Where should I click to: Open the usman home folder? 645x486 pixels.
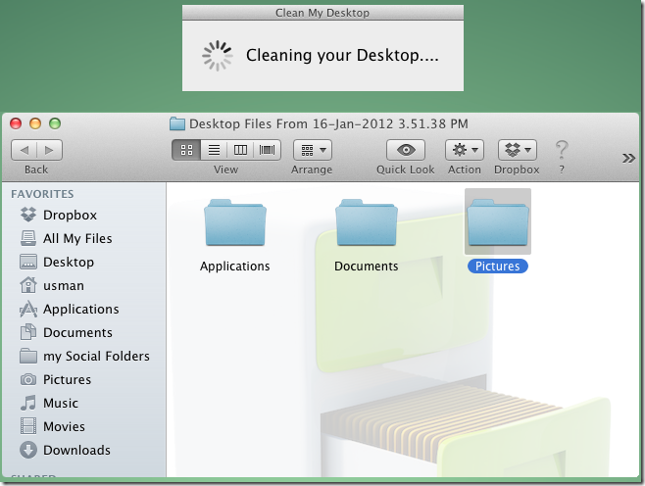[83, 285]
